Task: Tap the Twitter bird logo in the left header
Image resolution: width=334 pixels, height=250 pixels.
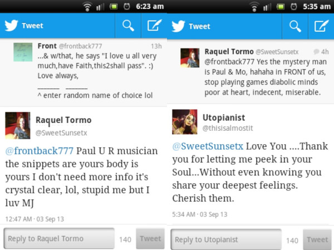Action: click(11, 26)
